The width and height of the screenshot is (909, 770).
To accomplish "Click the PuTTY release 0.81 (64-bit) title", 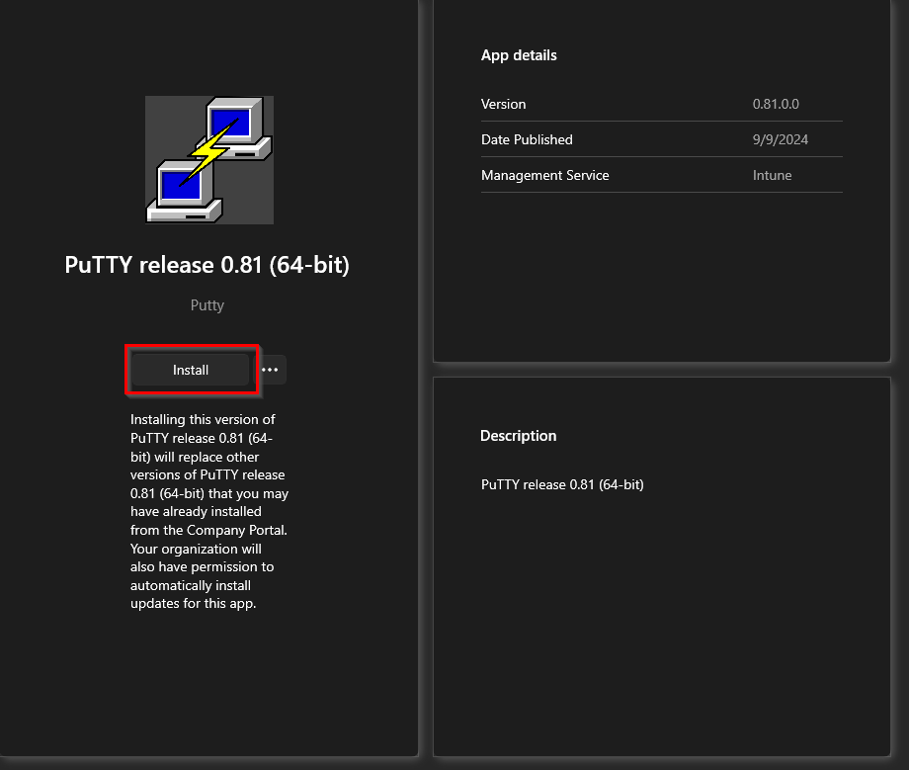I will 207,265.
